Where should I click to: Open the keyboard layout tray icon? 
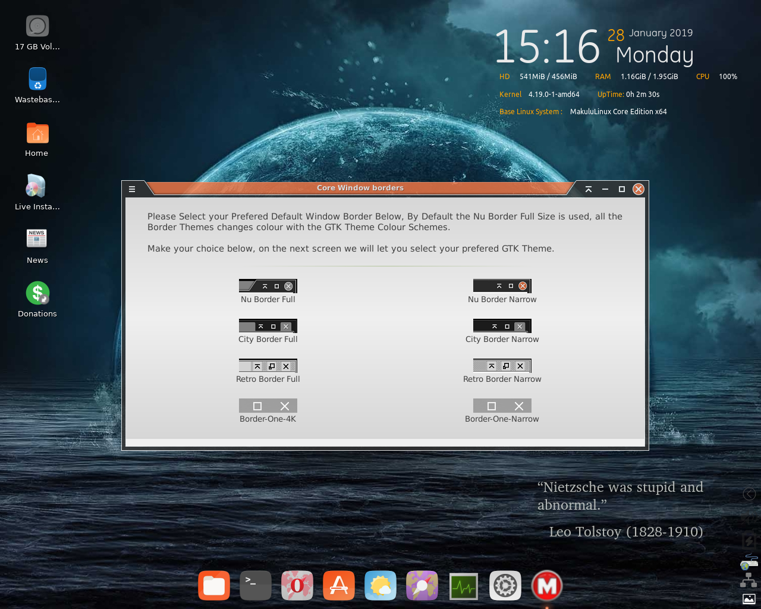click(749, 561)
